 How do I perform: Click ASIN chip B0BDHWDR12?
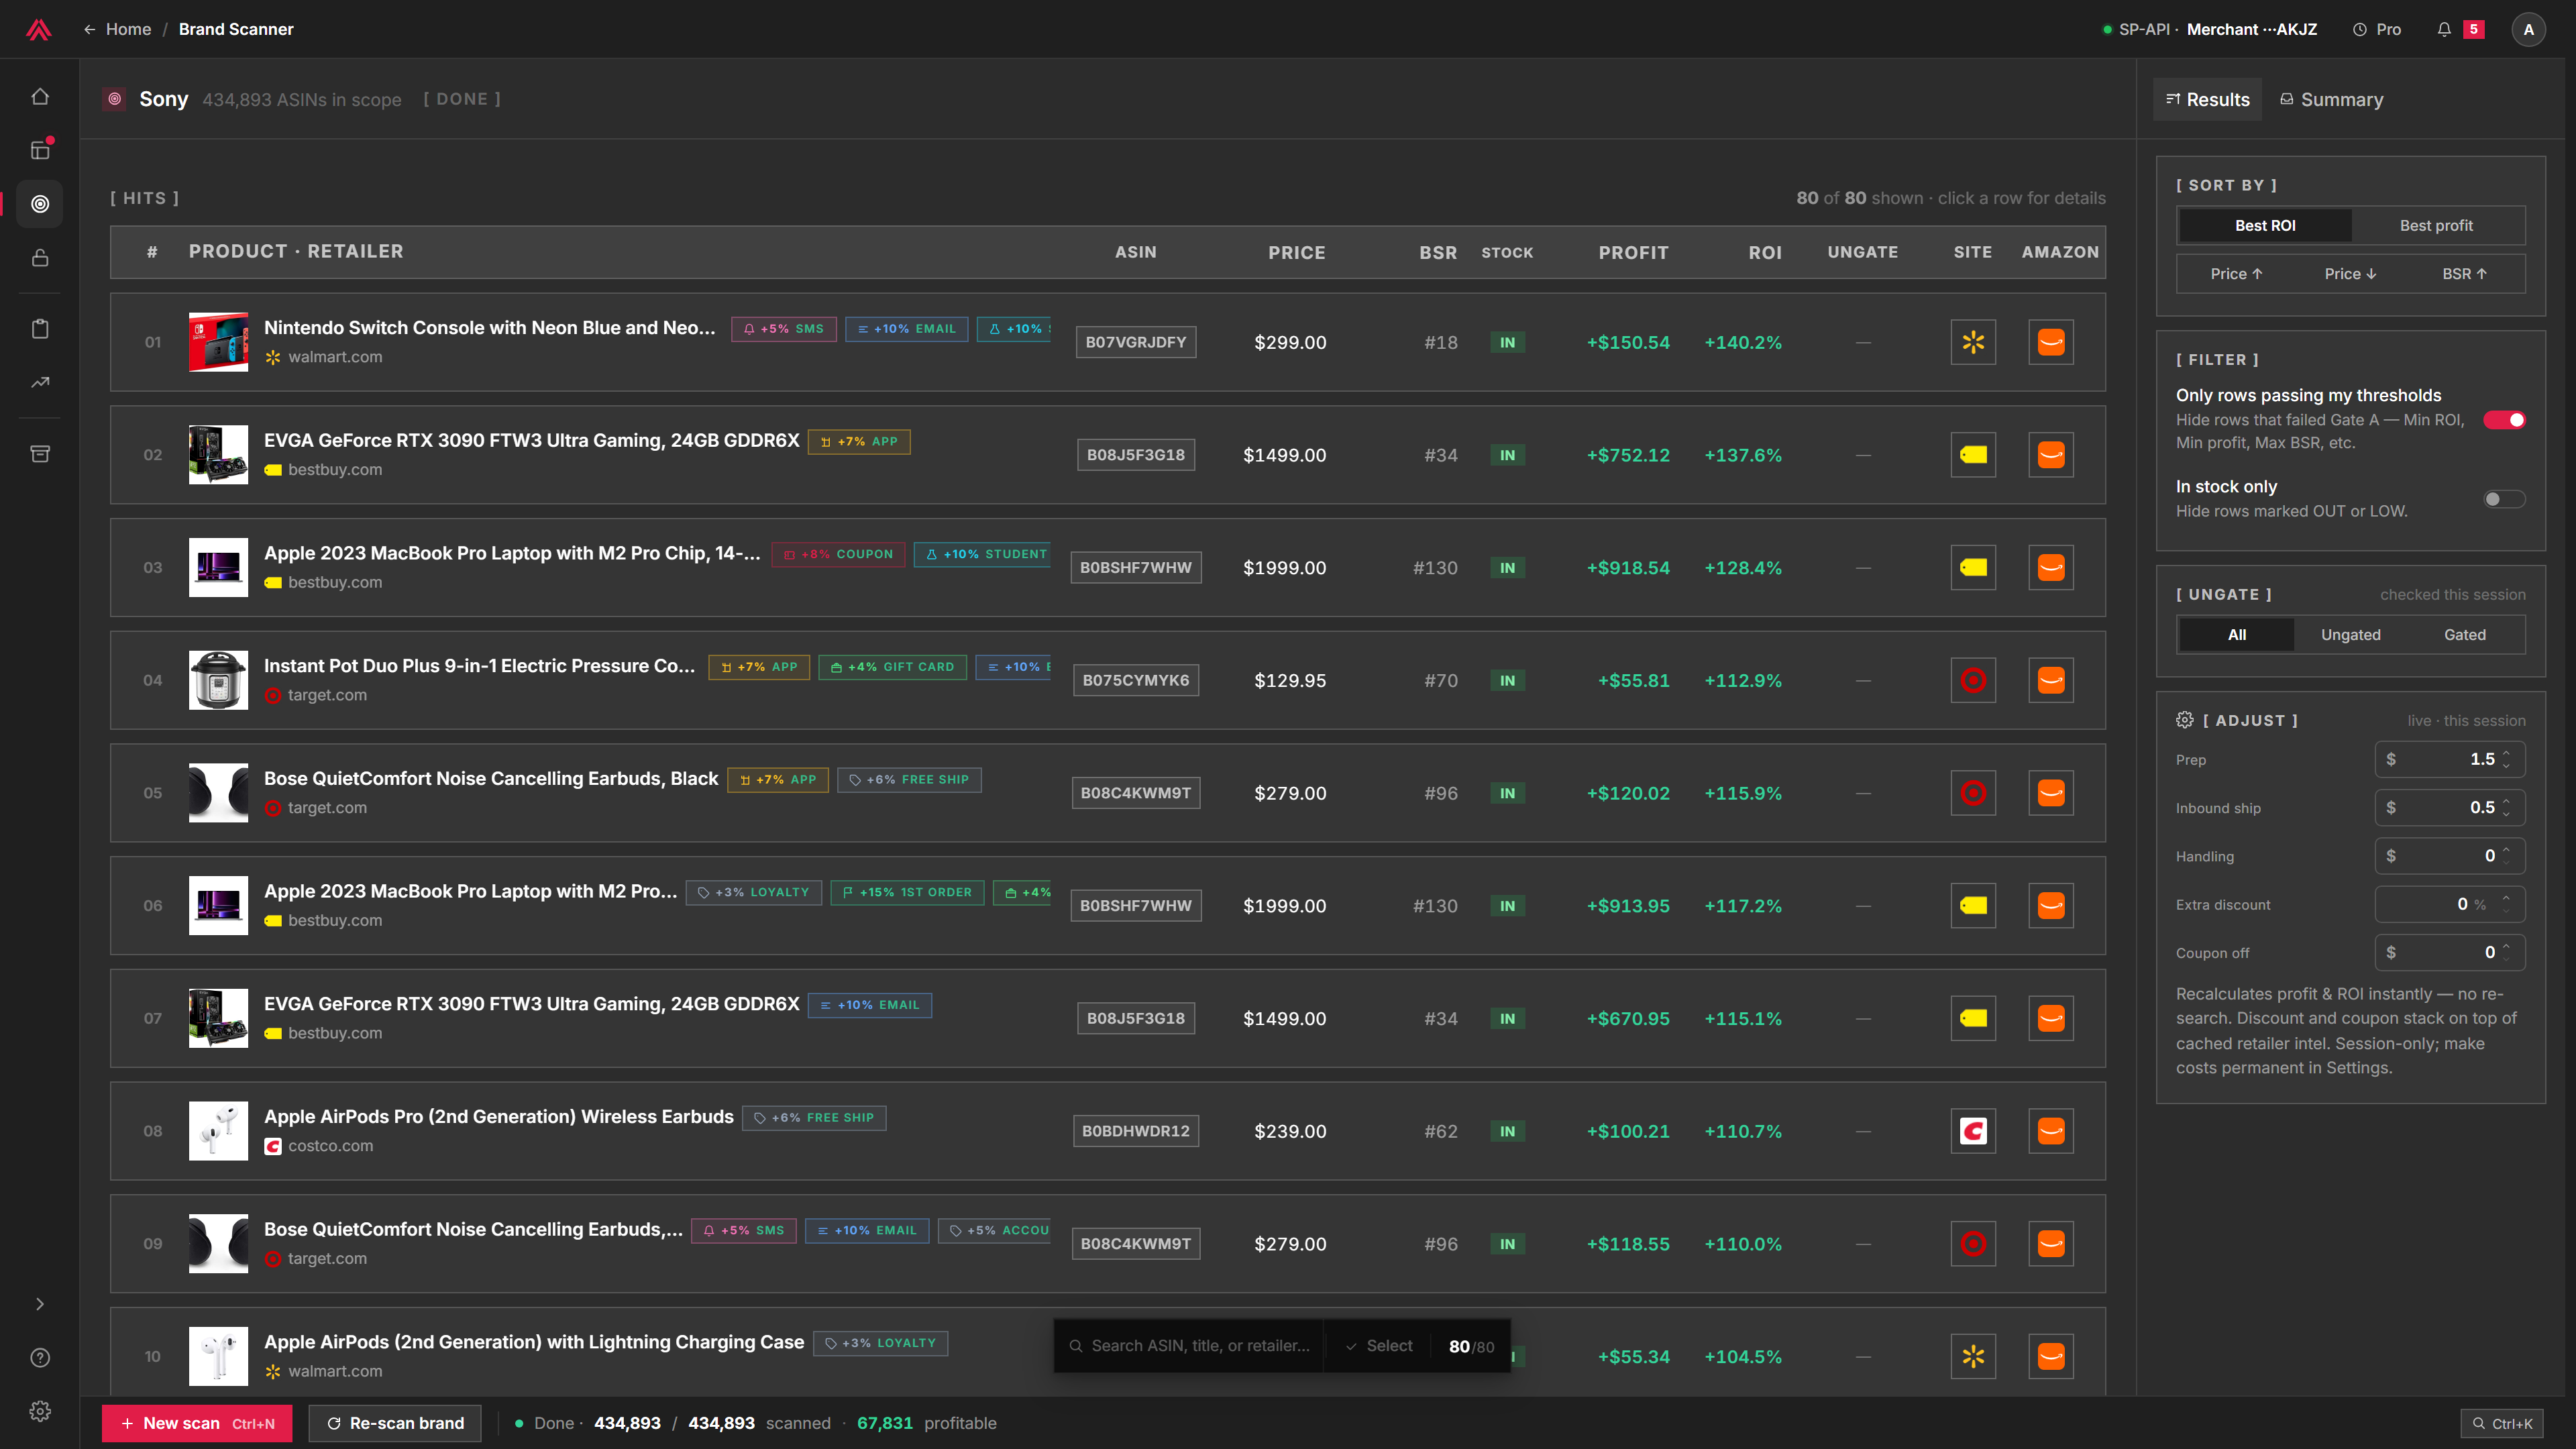coord(1136,1131)
